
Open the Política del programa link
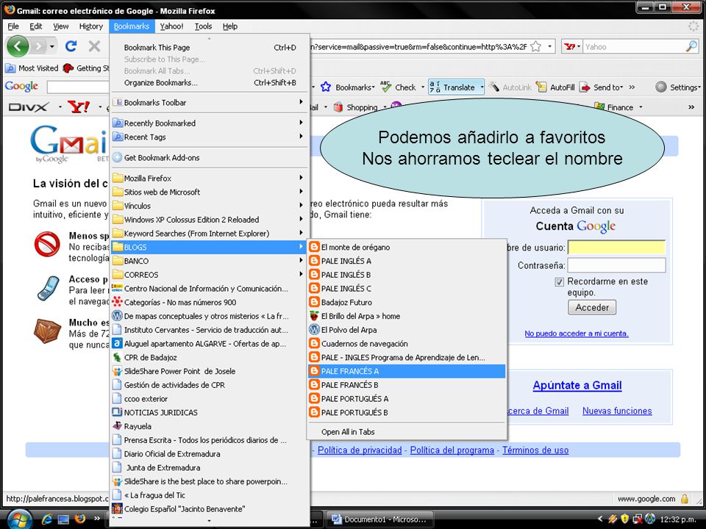click(x=452, y=450)
